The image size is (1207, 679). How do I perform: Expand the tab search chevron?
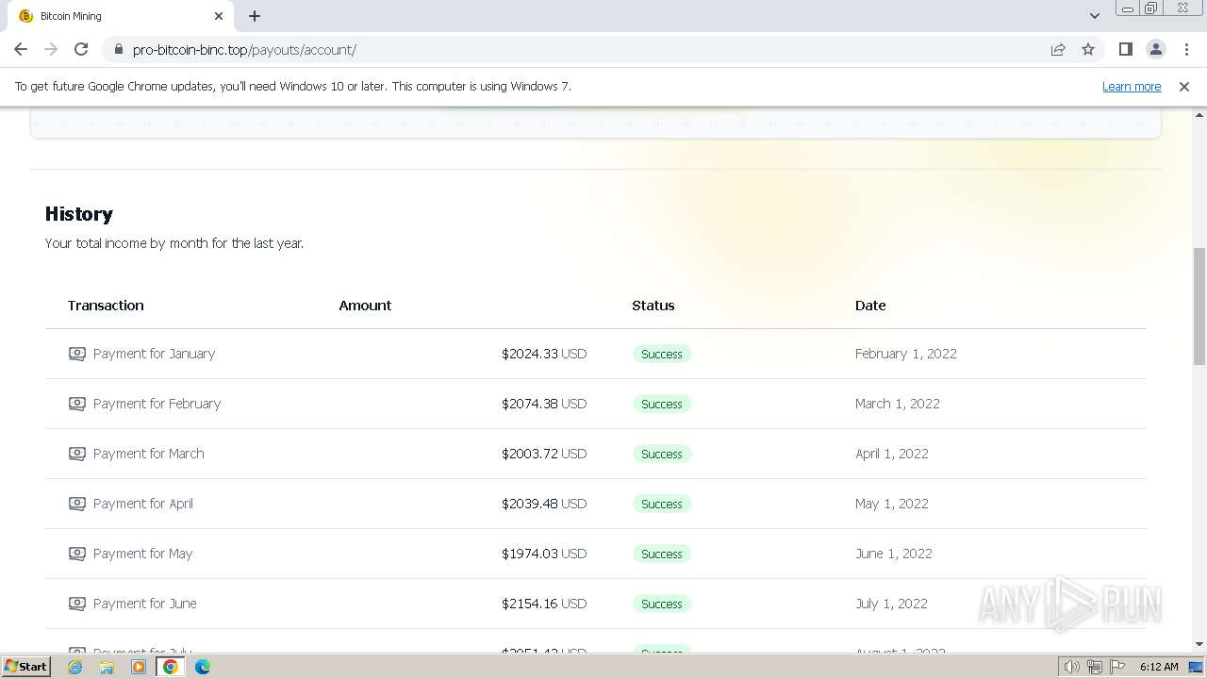[1095, 16]
